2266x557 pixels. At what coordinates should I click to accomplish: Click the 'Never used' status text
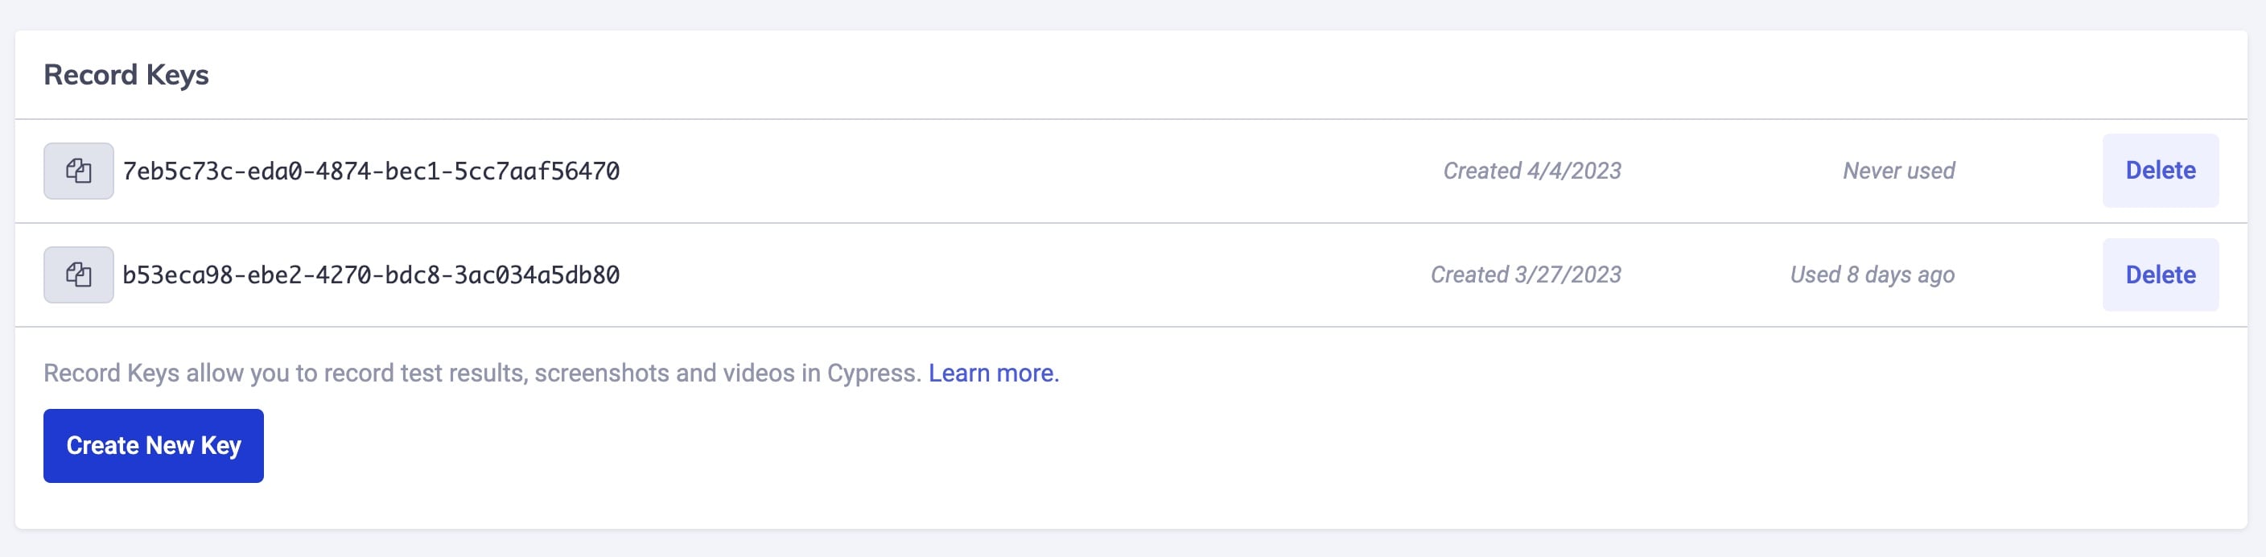pyautogui.click(x=1898, y=171)
